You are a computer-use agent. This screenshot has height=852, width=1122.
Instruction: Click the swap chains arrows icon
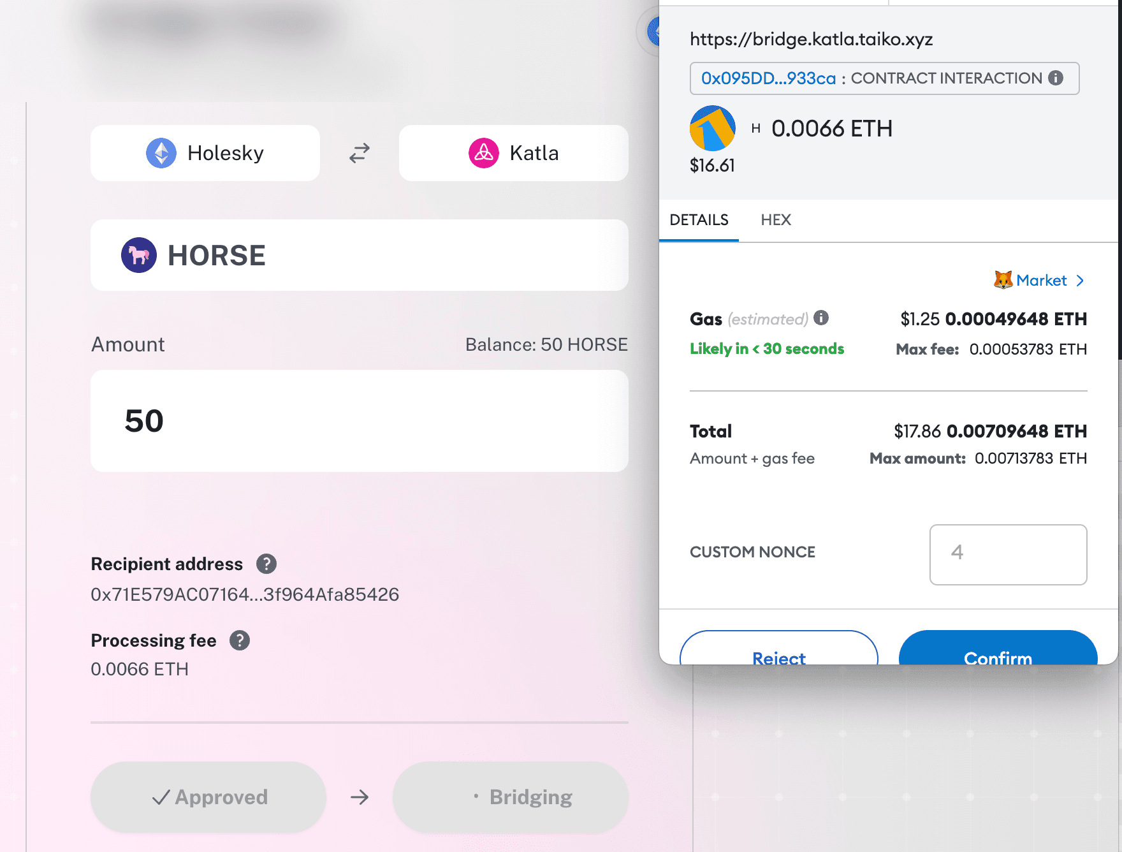pos(360,153)
